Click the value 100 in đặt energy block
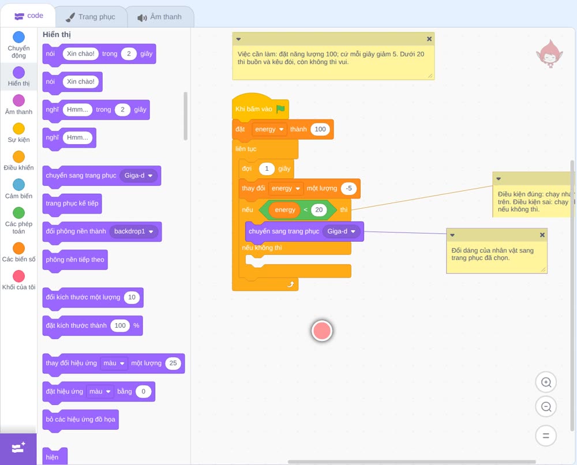 320,129
